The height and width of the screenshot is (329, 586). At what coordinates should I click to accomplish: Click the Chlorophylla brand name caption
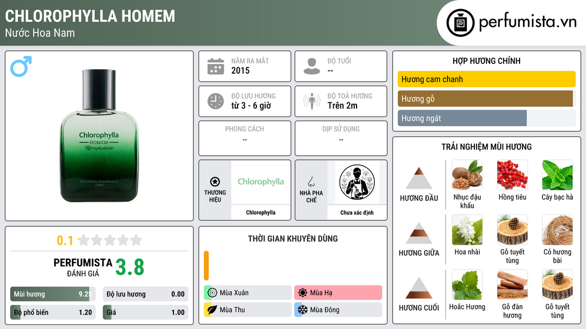pyautogui.click(x=260, y=212)
